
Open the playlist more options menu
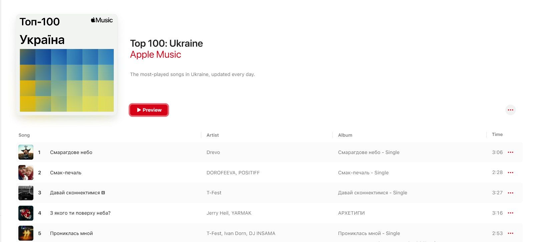(510, 110)
